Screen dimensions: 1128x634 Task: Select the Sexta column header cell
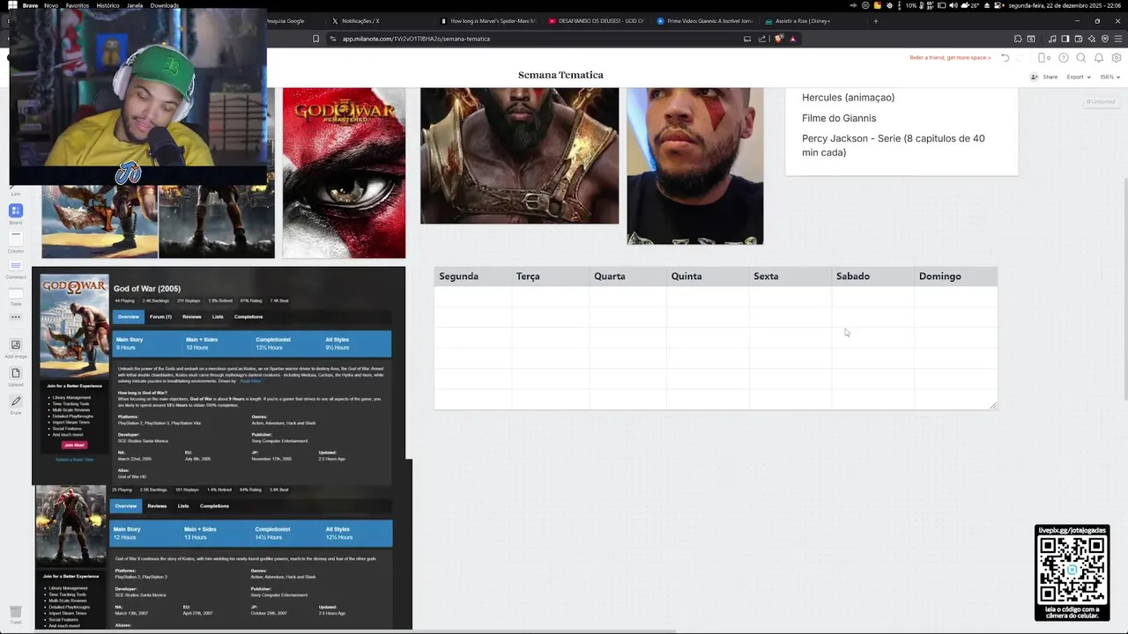(x=790, y=276)
